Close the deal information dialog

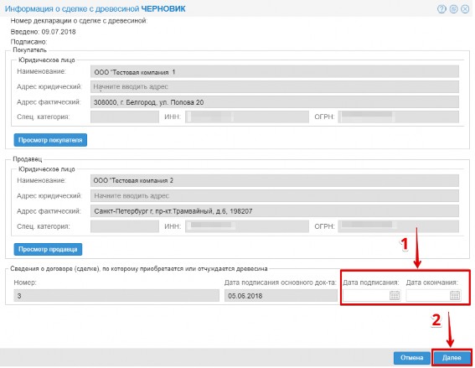click(x=465, y=9)
